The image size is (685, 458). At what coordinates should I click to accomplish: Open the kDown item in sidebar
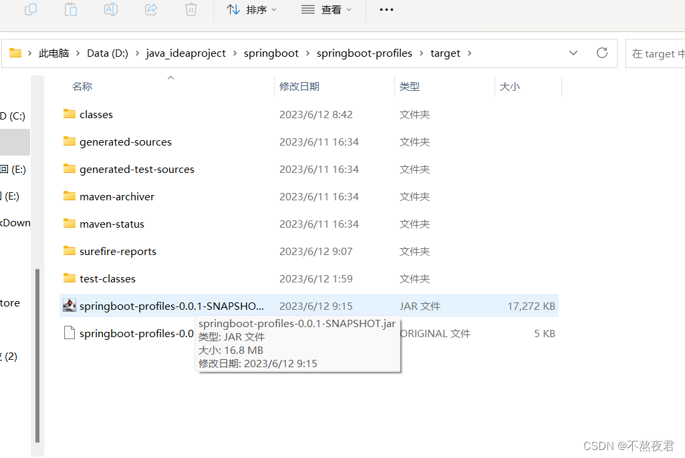coord(15,223)
